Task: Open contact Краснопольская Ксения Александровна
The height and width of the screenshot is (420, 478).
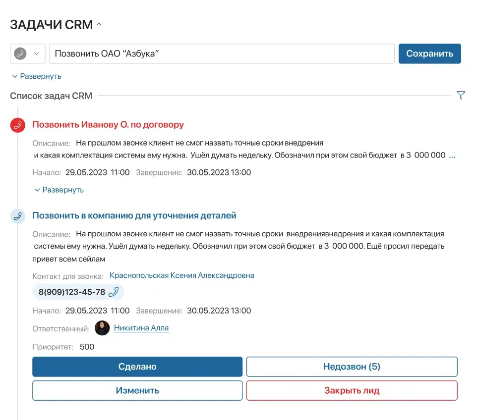Action: click(181, 275)
